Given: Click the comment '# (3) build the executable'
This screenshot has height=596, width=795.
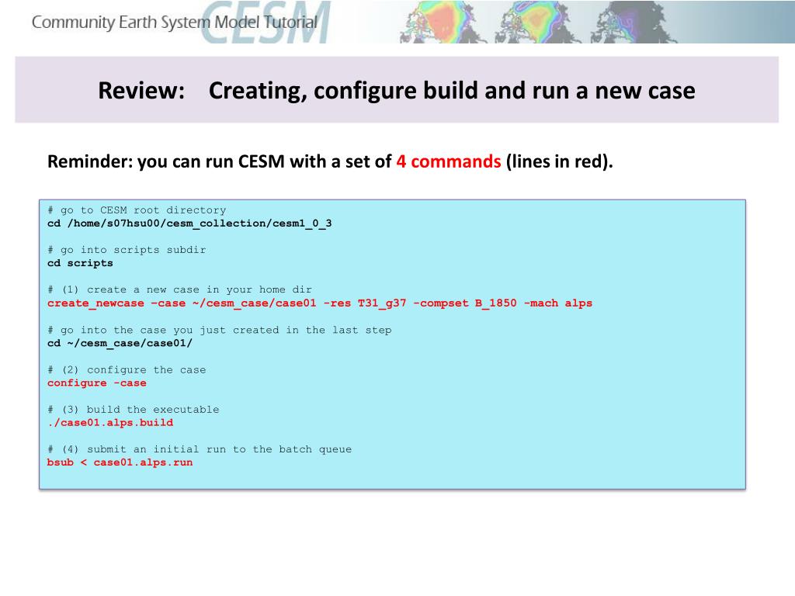Looking at the screenshot, I should 134,410.
